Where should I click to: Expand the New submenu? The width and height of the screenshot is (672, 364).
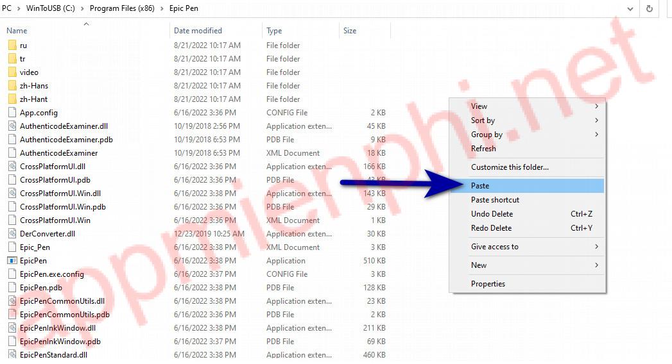596,265
